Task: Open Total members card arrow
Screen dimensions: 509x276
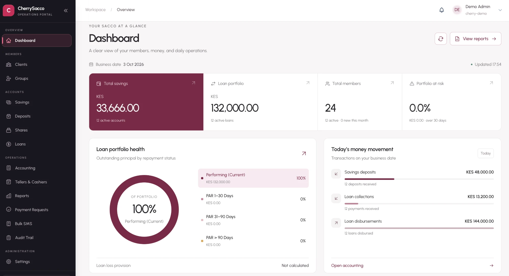Action: coord(392,83)
